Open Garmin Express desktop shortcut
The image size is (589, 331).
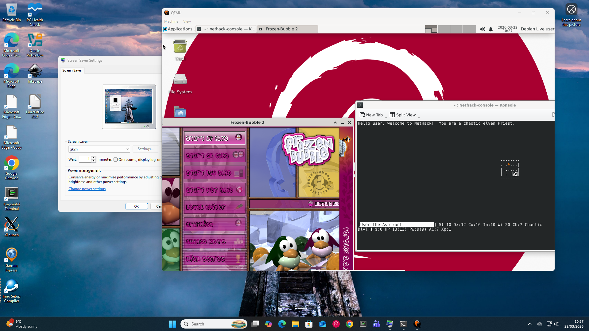pyautogui.click(x=12, y=260)
